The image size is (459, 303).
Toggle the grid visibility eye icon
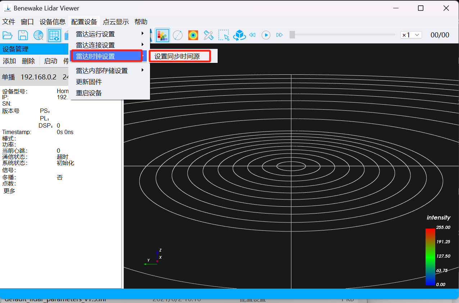pyautogui.click(x=54, y=35)
